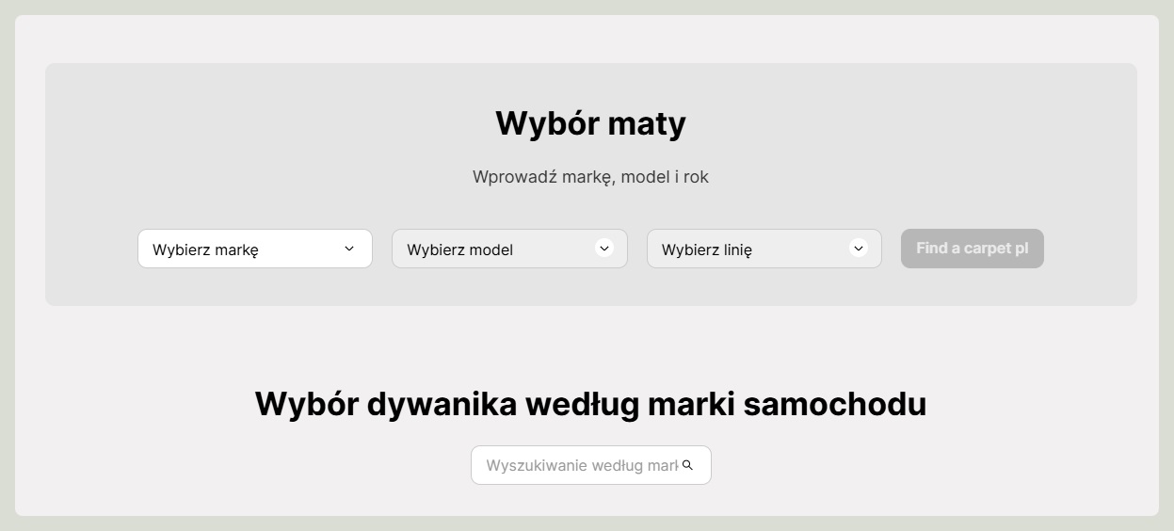Expand the "Wybierz model" dropdown
The image size is (1174, 531).
(x=508, y=249)
